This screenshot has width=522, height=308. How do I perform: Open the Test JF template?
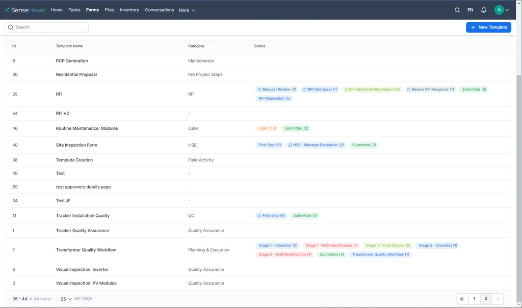coord(63,201)
